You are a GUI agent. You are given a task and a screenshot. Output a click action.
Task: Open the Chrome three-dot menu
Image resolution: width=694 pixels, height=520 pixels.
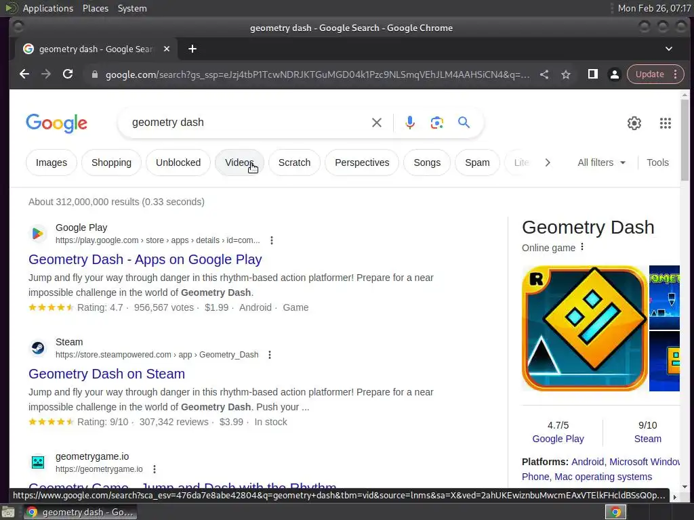[676, 74]
